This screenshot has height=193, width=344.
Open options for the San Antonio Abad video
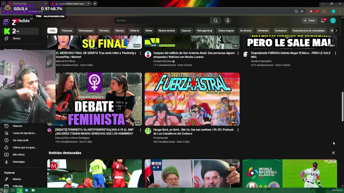tap(238, 53)
